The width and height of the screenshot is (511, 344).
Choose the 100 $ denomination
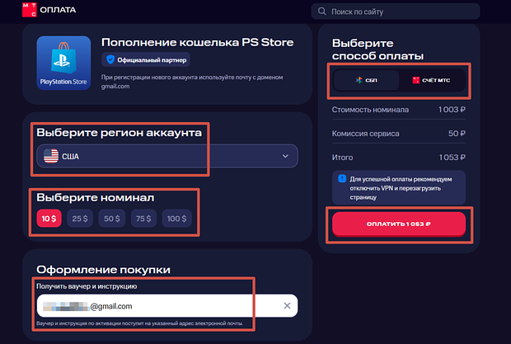(176, 219)
